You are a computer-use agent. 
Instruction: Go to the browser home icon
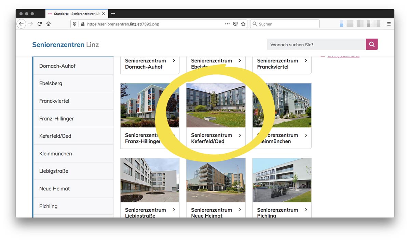(x=49, y=24)
